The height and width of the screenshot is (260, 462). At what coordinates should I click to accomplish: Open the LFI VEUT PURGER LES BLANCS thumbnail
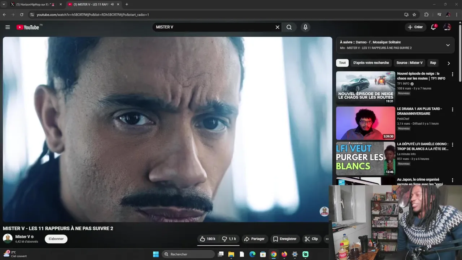pos(365,158)
